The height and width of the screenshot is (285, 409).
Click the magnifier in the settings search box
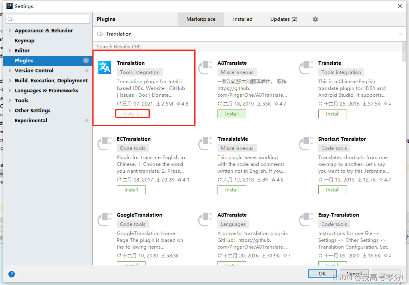(x=10, y=19)
